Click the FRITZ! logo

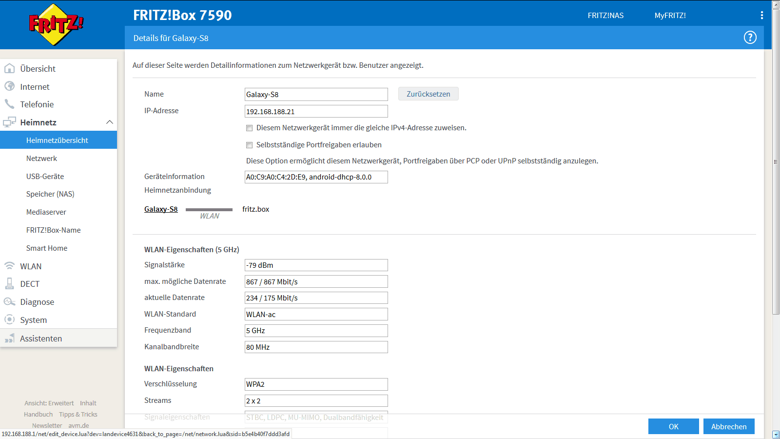56,24
